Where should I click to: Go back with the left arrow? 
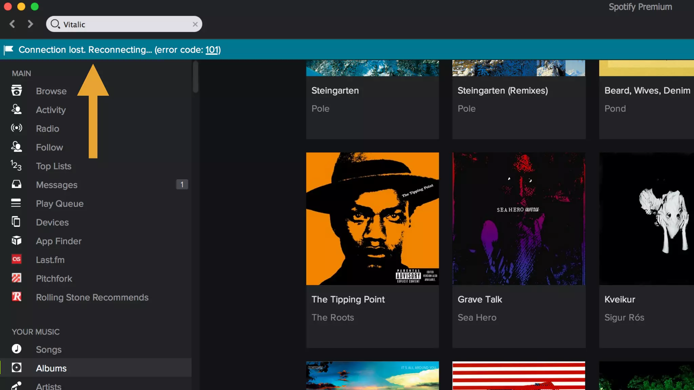pyautogui.click(x=13, y=24)
